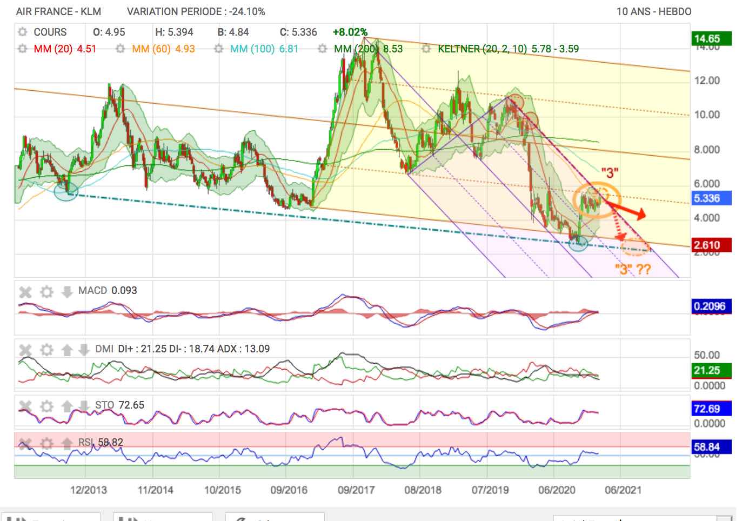
Task: Click the 06/2020 date axis label
Action: [557, 490]
